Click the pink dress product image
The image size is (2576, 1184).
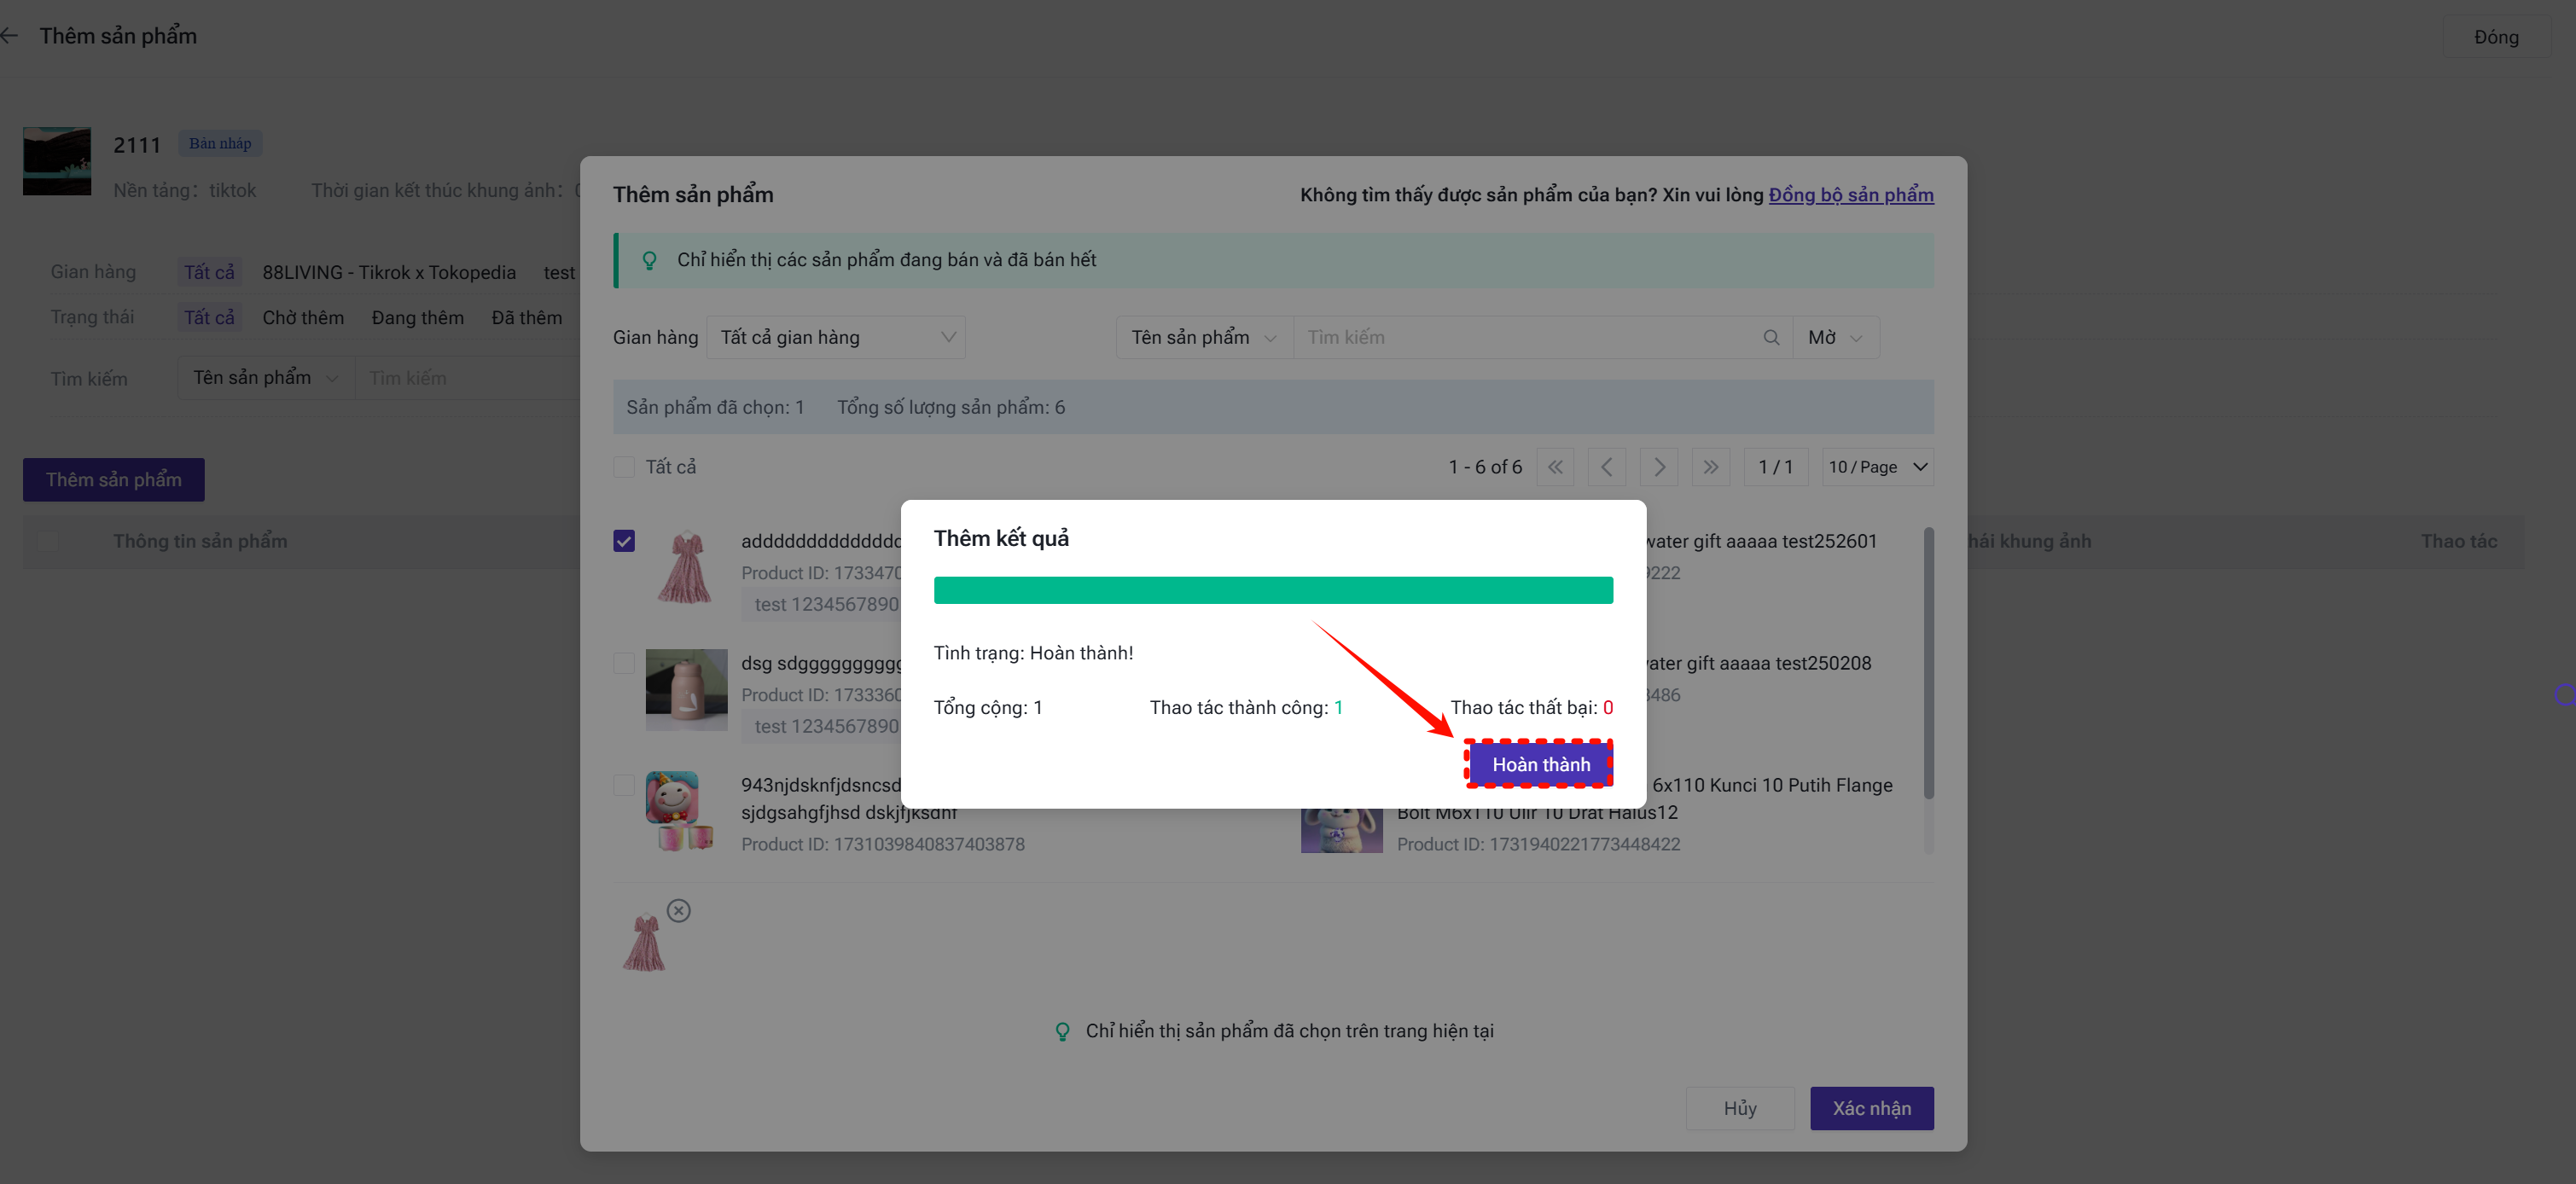coord(686,568)
